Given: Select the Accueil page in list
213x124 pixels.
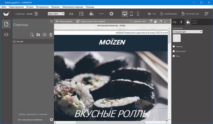Looking at the screenshot, I should (33, 42).
